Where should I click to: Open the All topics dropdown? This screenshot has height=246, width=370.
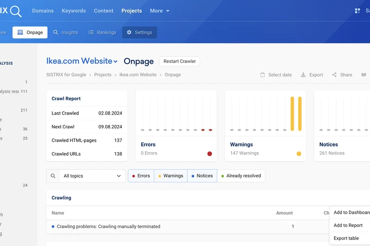(x=92, y=176)
